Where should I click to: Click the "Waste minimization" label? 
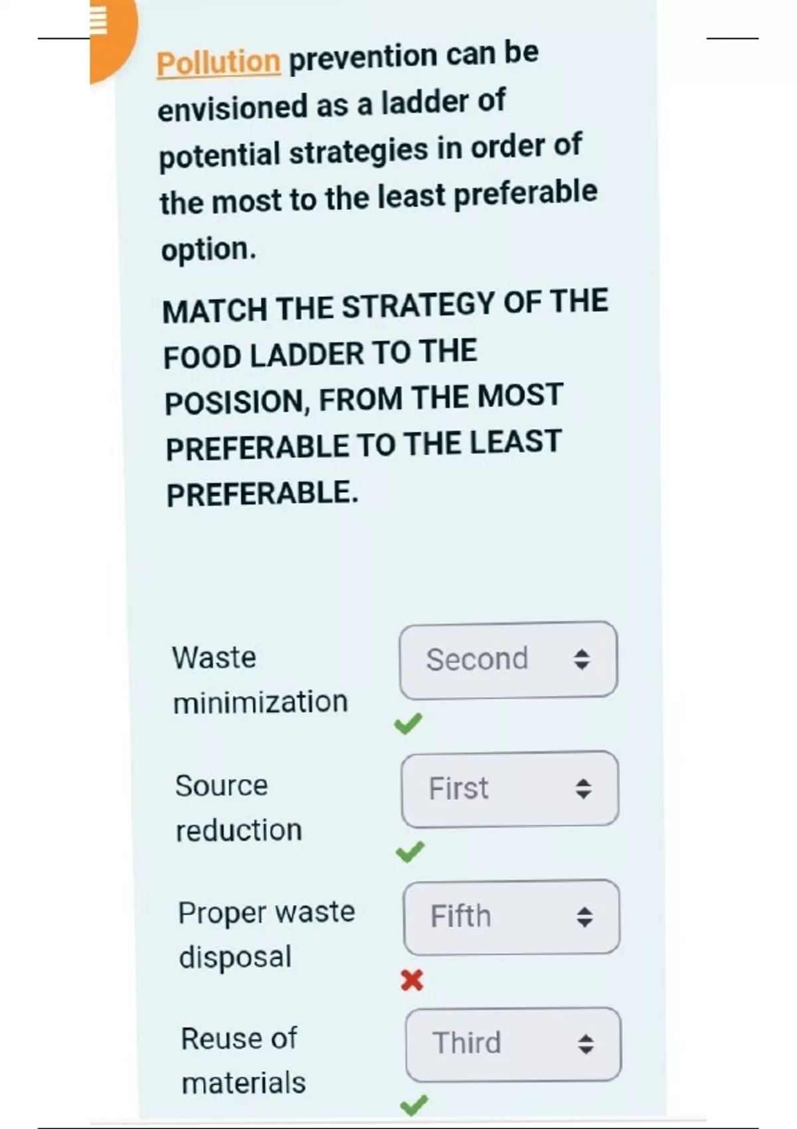click(x=259, y=679)
